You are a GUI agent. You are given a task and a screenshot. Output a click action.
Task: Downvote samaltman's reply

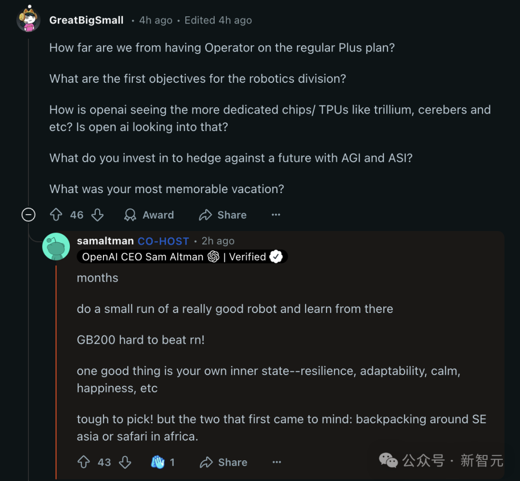(125, 462)
